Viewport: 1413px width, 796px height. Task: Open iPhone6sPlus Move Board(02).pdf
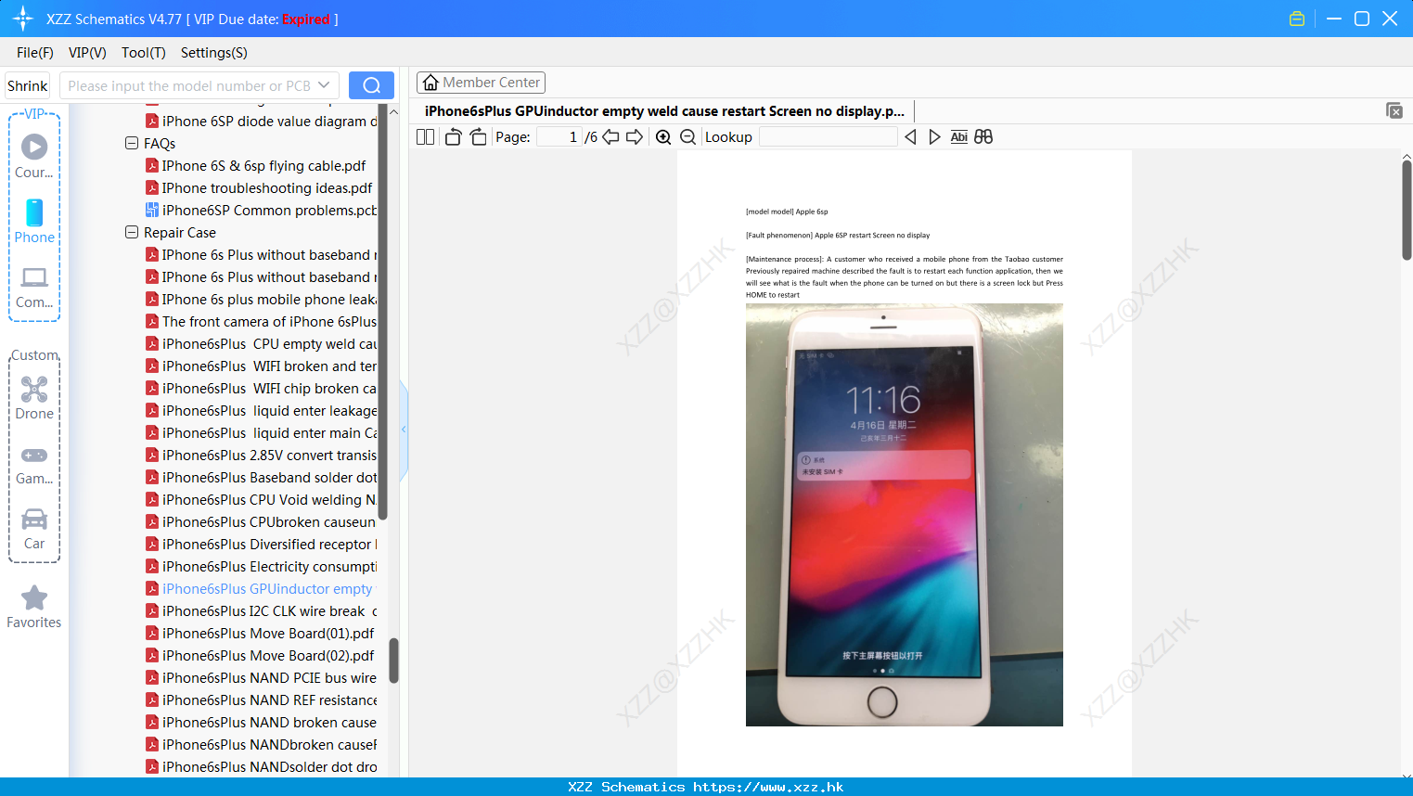click(x=260, y=656)
